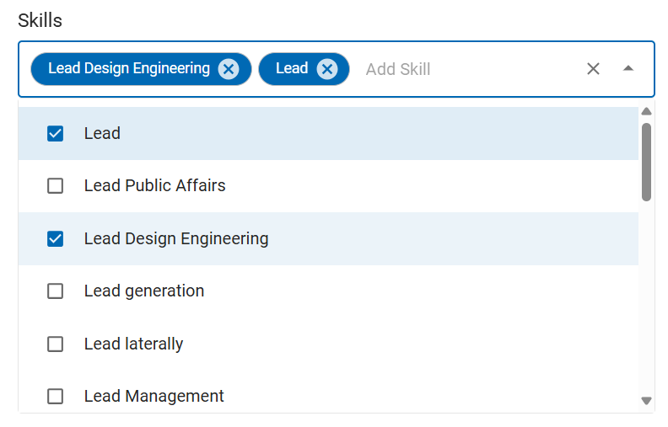Remove the Lead Design Engineering chip
Screen dimensions: 668x427
(x=229, y=69)
